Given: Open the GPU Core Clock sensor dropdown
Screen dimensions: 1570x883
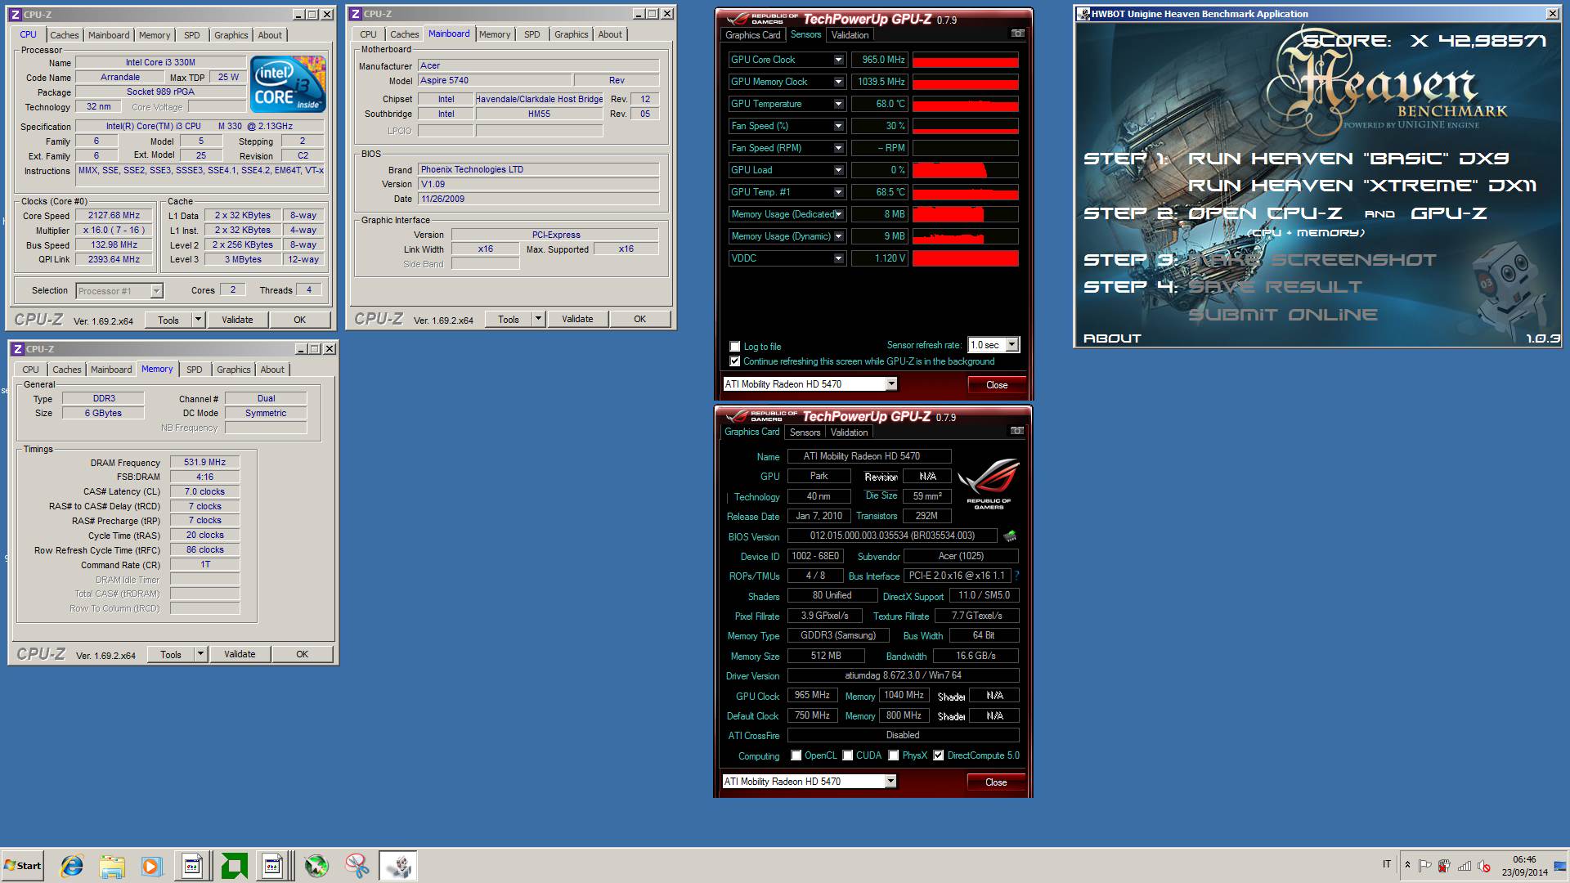Looking at the screenshot, I should click(838, 60).
